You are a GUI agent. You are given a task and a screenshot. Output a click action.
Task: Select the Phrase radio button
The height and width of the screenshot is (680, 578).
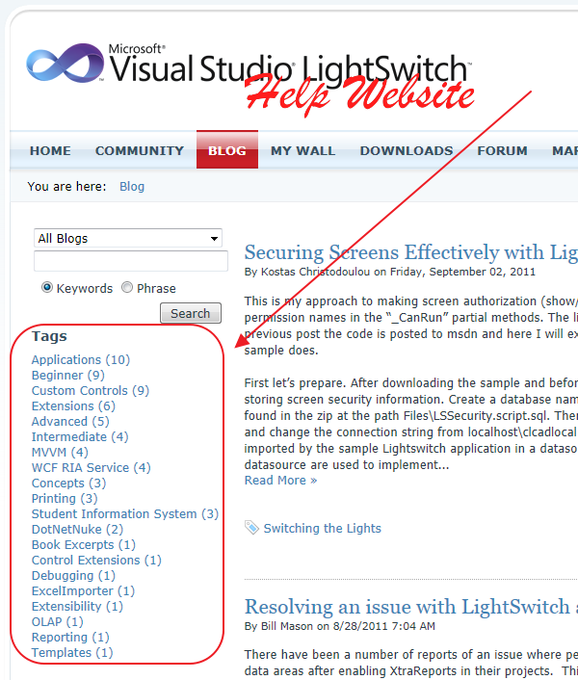(x=126, y=287)
